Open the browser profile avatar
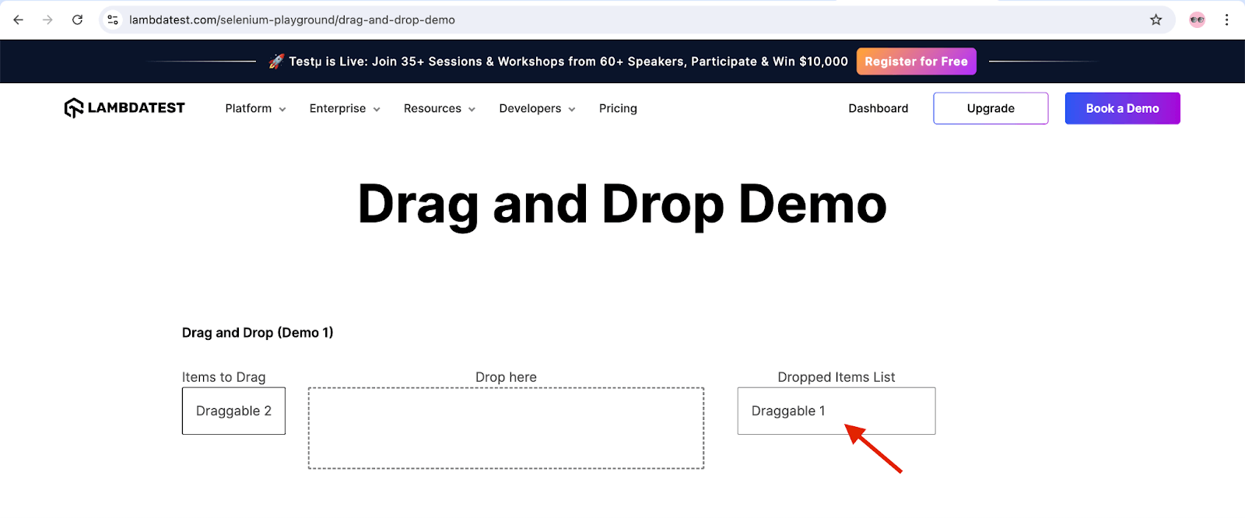 click(1197, 20)
